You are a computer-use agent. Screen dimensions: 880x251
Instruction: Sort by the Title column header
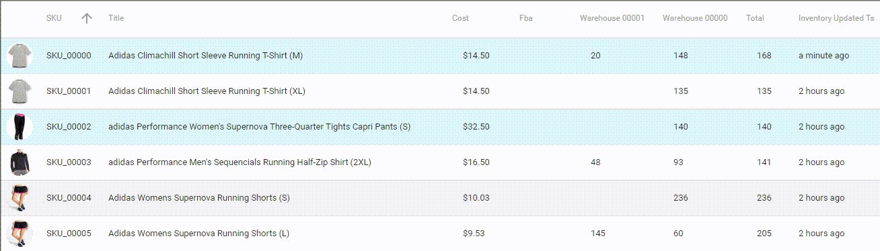(x=116, y=18)
